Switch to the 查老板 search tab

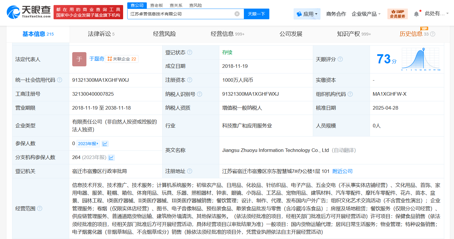click(x=157, y=5)
